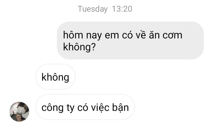This screenshot has height=123, width=210.
Task: Click the word "Tuesday" in the timestamp
Action: coord(93,9)
